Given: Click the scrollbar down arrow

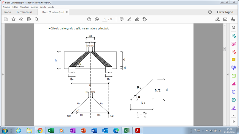Looking at the screenshot, I should click(225, 124).
